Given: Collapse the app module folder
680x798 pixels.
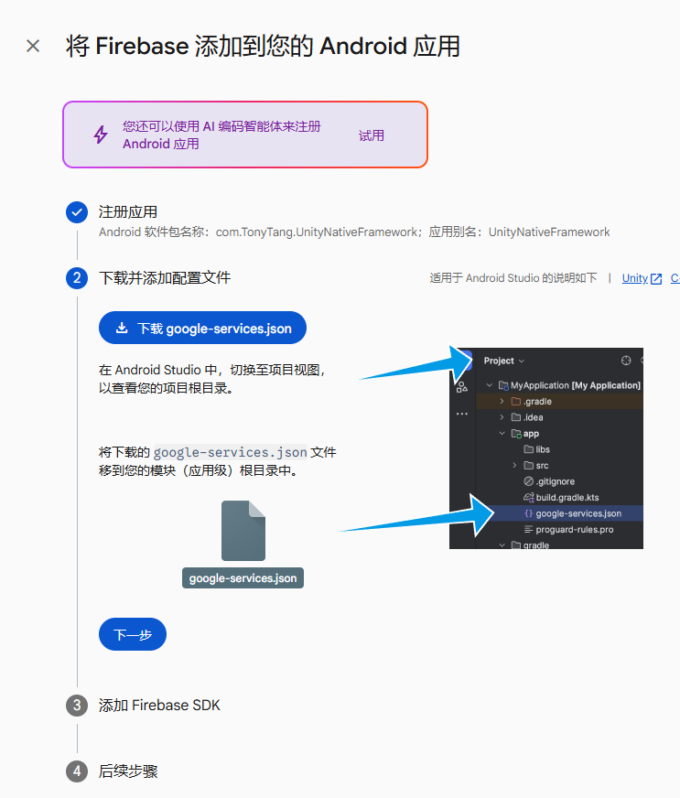Looking at the screenshot, I should (x=502, y=434).
